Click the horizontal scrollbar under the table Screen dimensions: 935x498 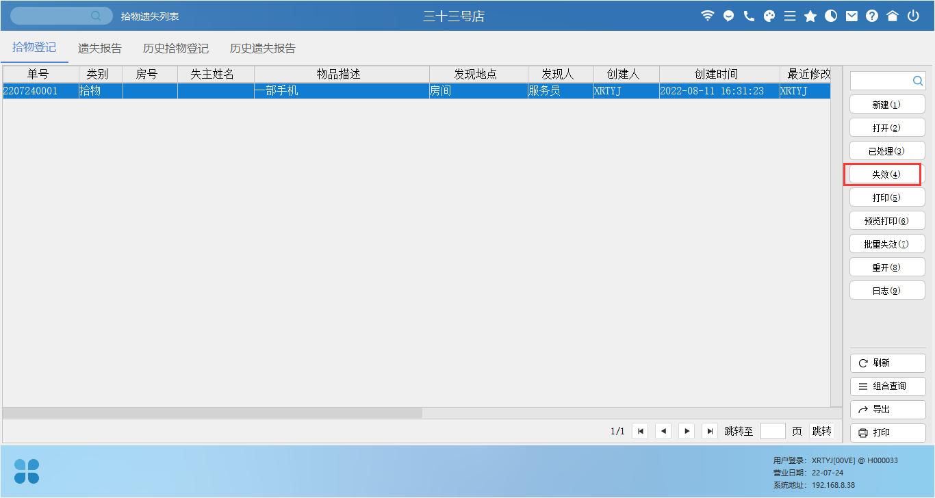pos(212,413)
